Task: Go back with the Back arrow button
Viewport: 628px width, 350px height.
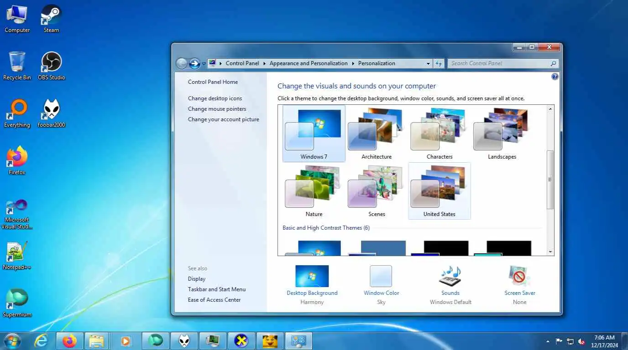Action: [182, 63]
